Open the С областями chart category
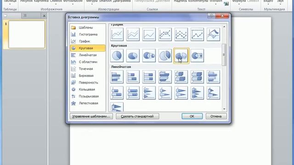Viewport: 294px width, 165px height. [x=88, y=62]
